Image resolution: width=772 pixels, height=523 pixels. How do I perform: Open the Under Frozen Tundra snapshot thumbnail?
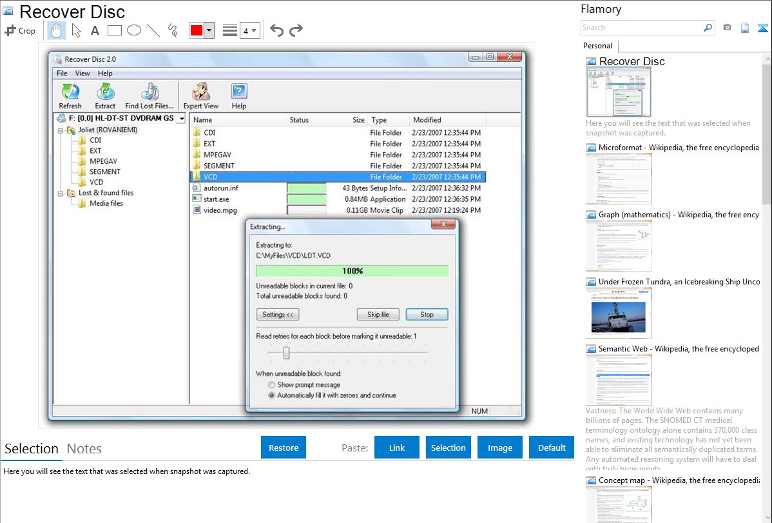pyautogui.click(x=619, y=313)
